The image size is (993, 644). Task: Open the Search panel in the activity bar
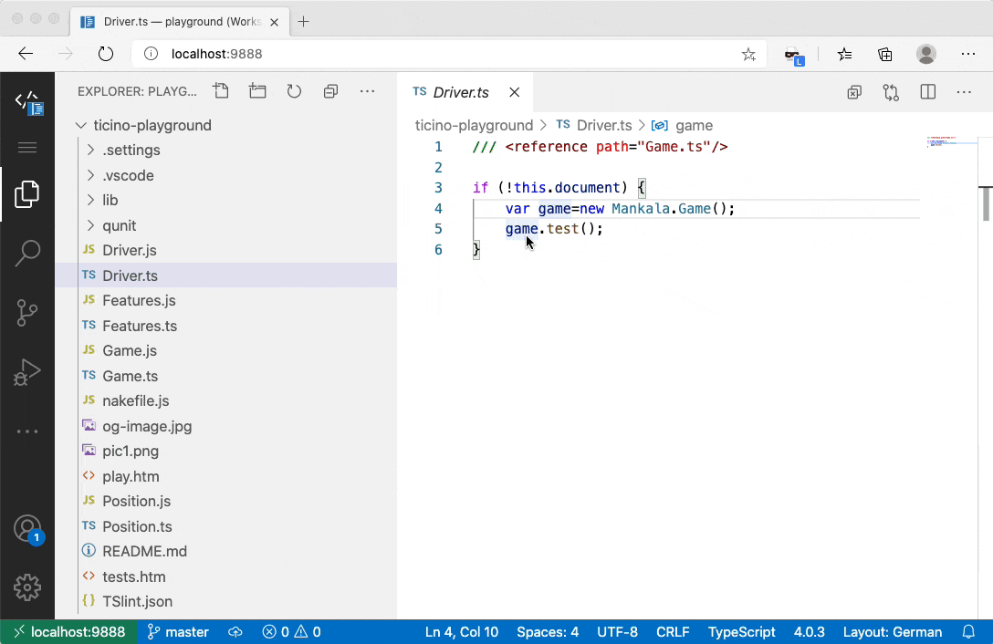tap(27, 253)
